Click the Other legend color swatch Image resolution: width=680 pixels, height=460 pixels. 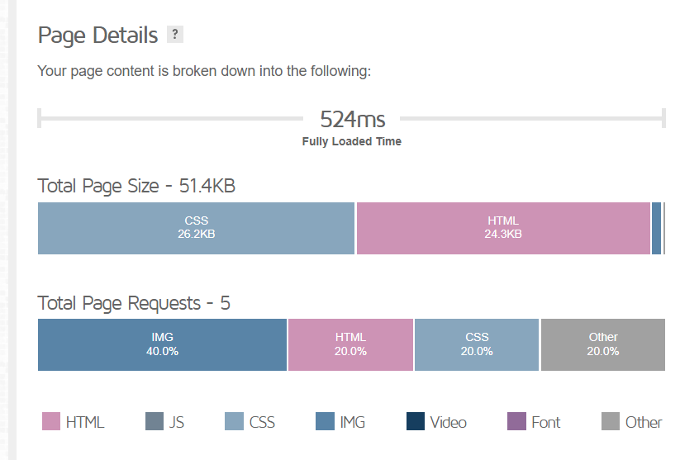coord(611,422)
